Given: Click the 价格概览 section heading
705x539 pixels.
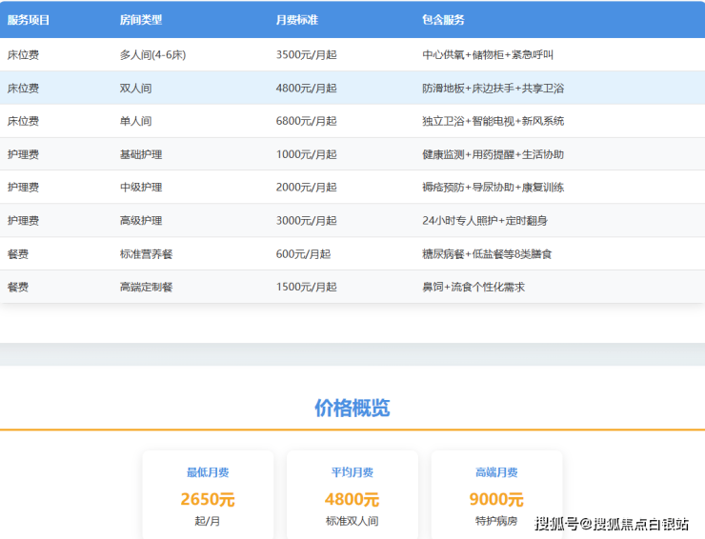Looking at the screenshot, I should click(352, 409).
